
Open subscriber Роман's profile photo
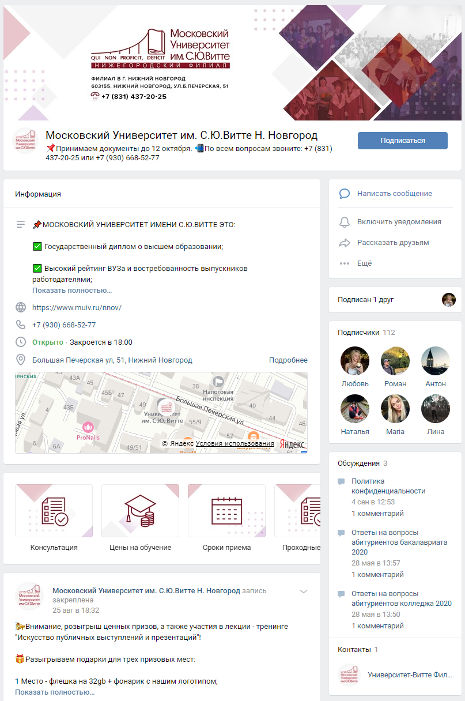point(395,361)
